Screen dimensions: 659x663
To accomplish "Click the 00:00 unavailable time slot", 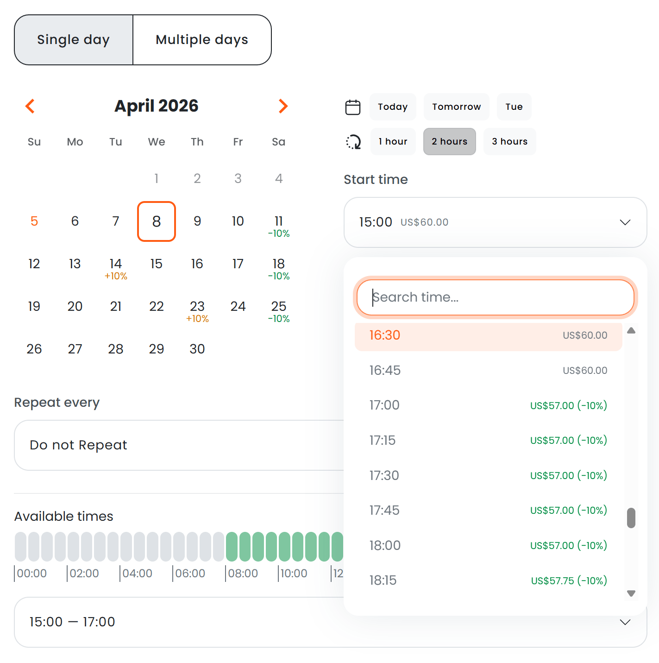I will pos(20,547).
